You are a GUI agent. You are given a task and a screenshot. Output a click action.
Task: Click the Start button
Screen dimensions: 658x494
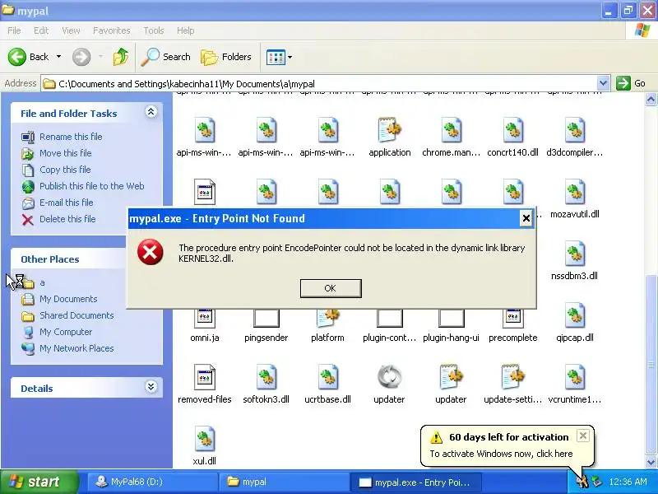39,482
